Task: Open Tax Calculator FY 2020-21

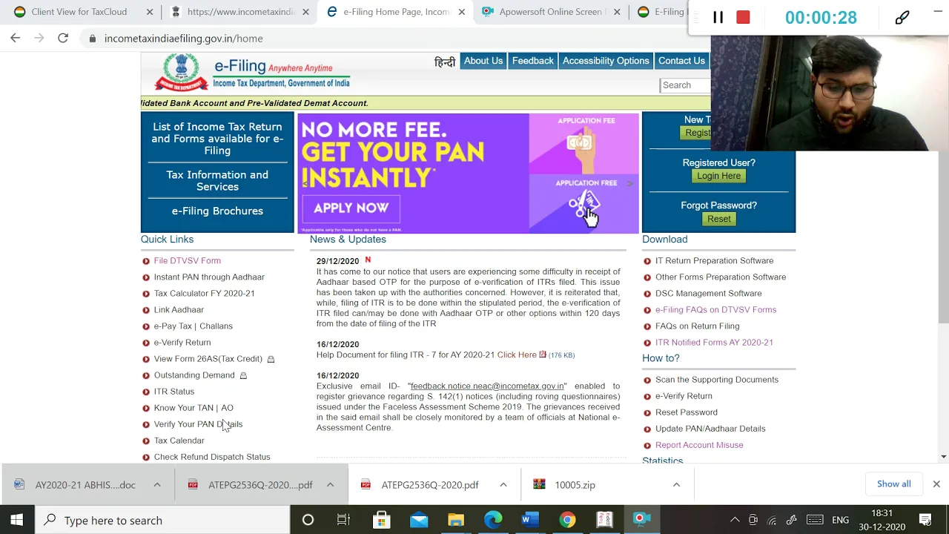Action: 204,293
